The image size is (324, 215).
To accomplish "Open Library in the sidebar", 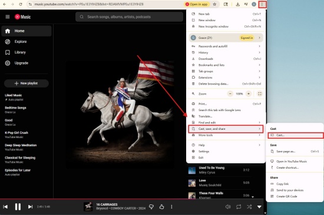I will click(x=27, y=52).
